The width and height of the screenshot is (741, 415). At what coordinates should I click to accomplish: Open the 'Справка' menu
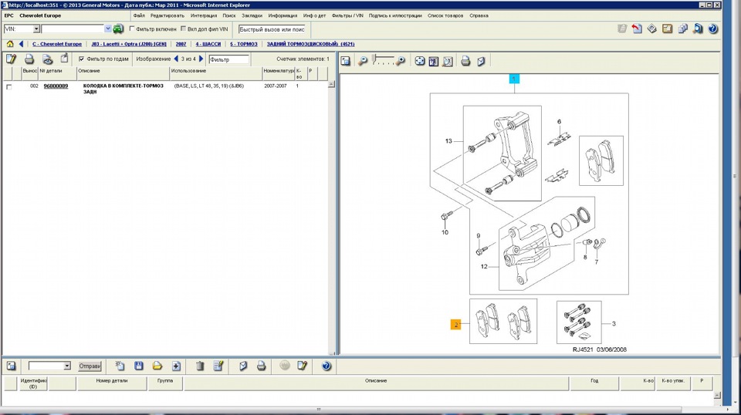click(479, 15)
